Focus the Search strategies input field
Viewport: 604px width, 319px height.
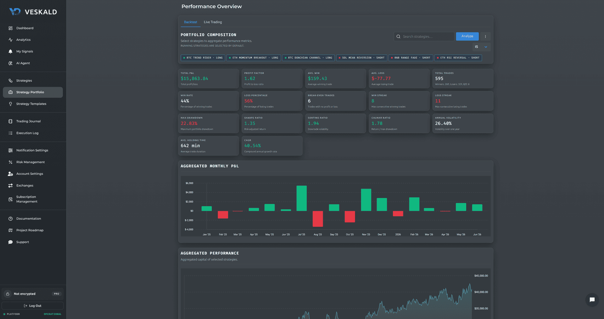click(x=424, y=36)
